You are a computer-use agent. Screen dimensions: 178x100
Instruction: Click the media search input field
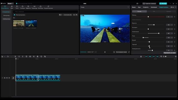coord(46,12)
